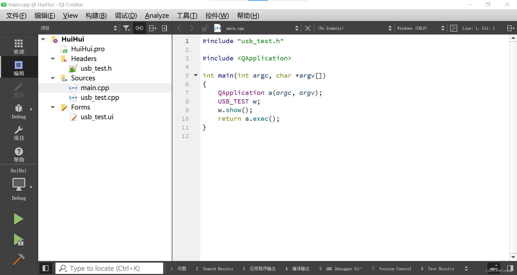This screenshot has width=517, height=275.
Task: Collapse the Headers folder
Action: coord(53,59)
